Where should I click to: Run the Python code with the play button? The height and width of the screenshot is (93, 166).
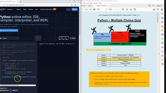pos(38,38)
